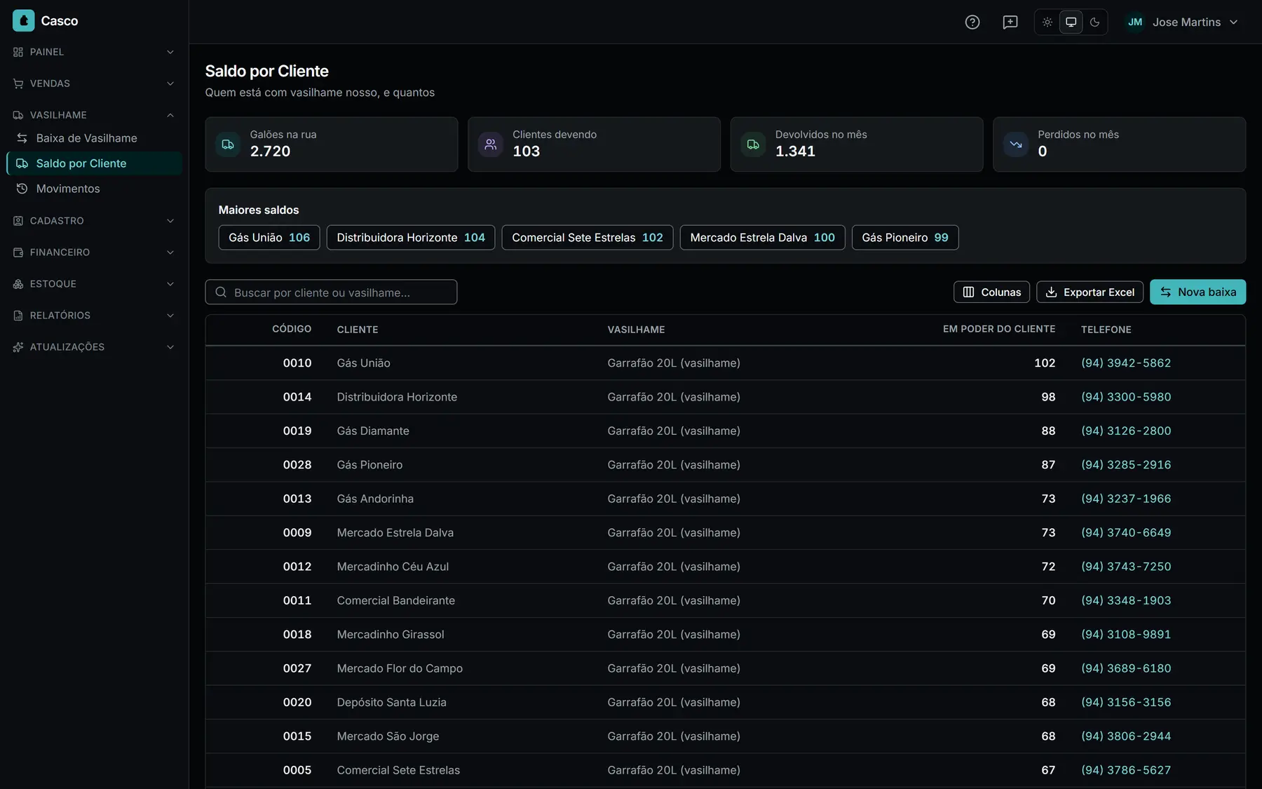The image size is (1262, 789).
Task: Select system theme monitor toggle
Action: pos(1071,22)
